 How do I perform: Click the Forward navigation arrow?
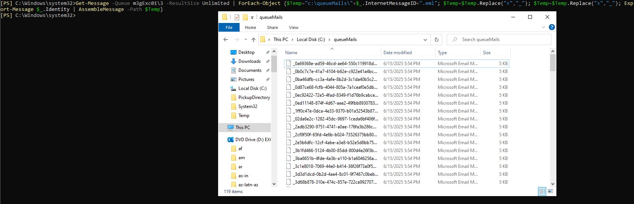click(237, 40)
